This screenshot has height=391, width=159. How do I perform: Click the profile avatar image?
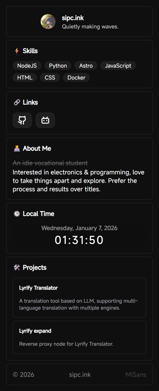48,21
